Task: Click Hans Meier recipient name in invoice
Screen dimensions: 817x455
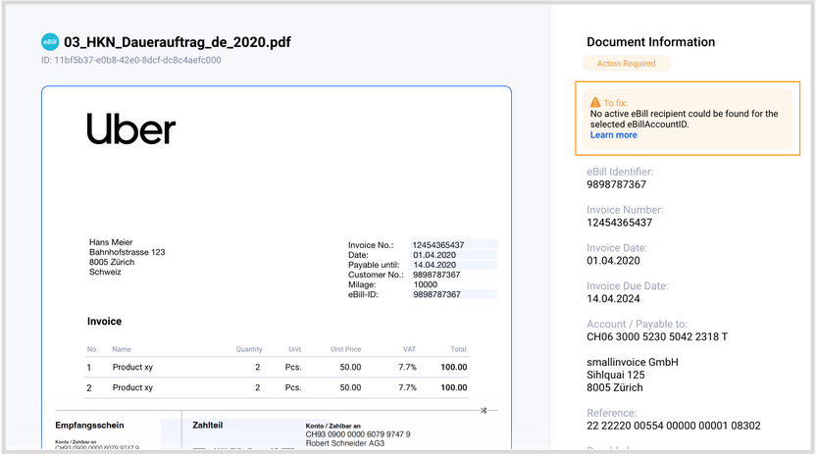Action: (111, 242)
